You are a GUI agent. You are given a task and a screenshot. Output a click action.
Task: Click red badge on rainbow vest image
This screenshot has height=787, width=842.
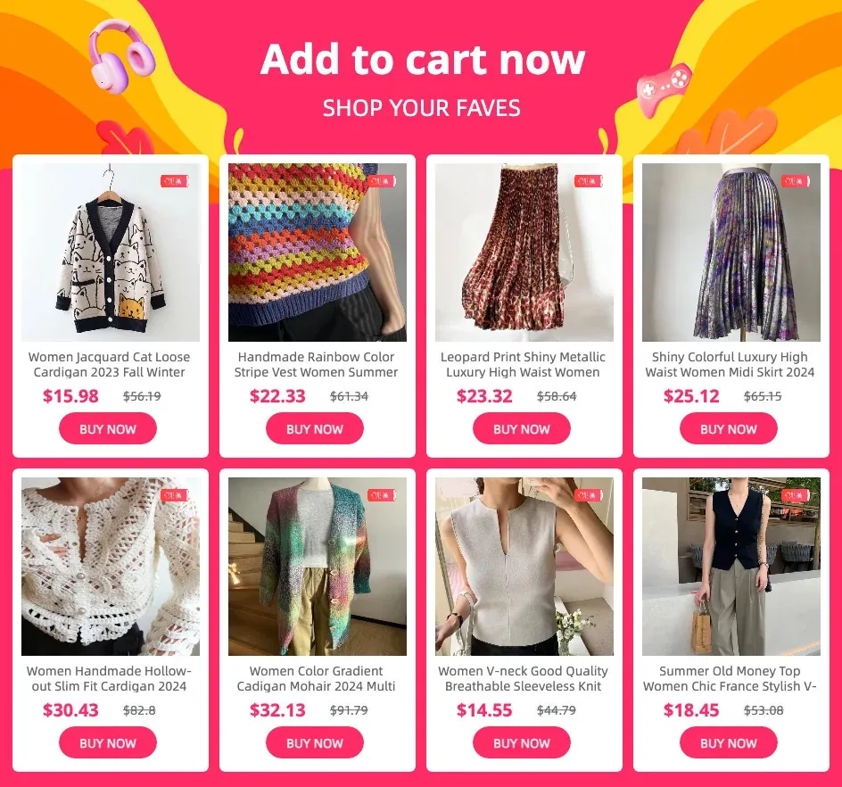(382, 181)
